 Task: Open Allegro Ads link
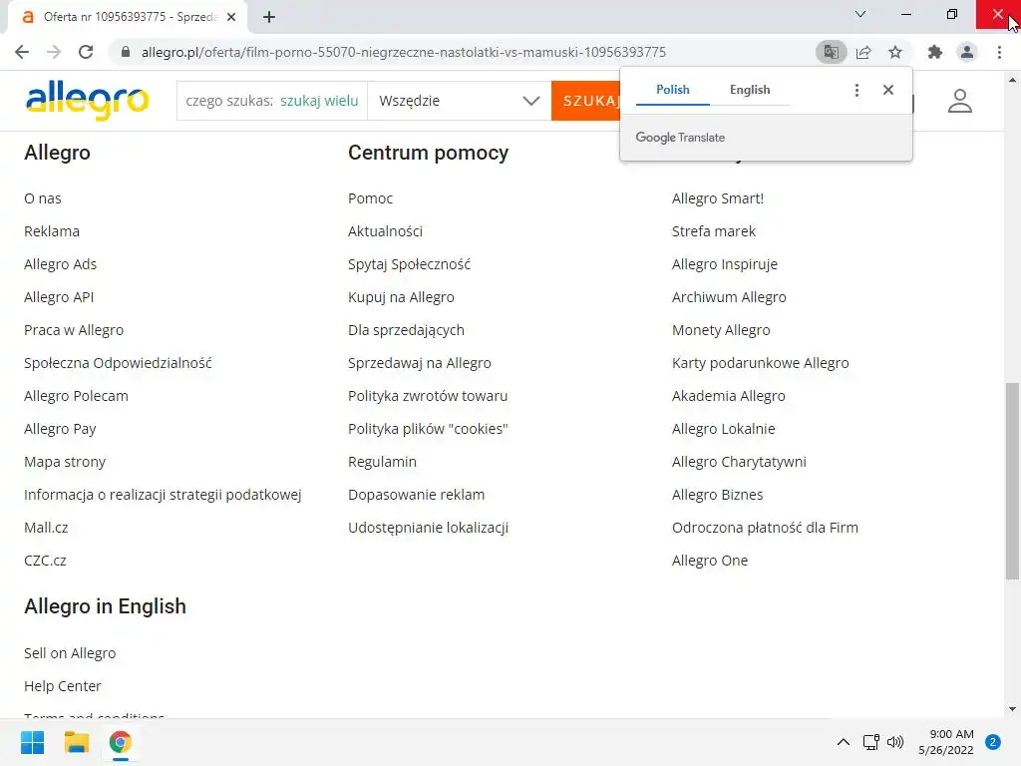tap(60, 264)
